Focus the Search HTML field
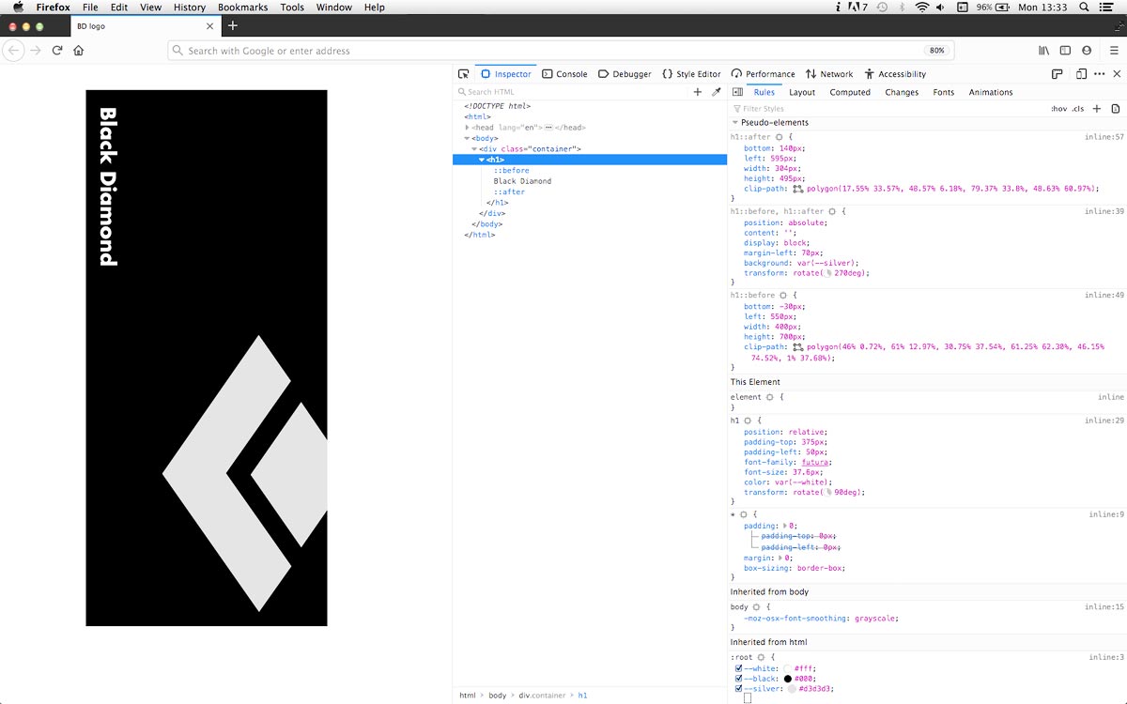This screenshot has height=704, width=1127. coord(572,92)
